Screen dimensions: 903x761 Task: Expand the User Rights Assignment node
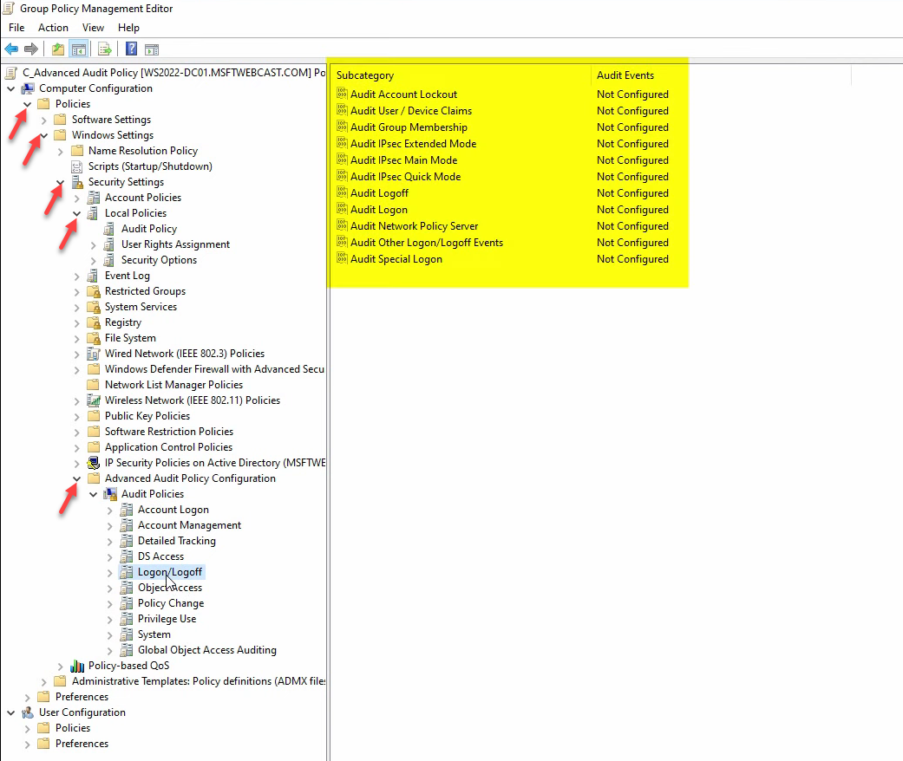coord(94,244)
